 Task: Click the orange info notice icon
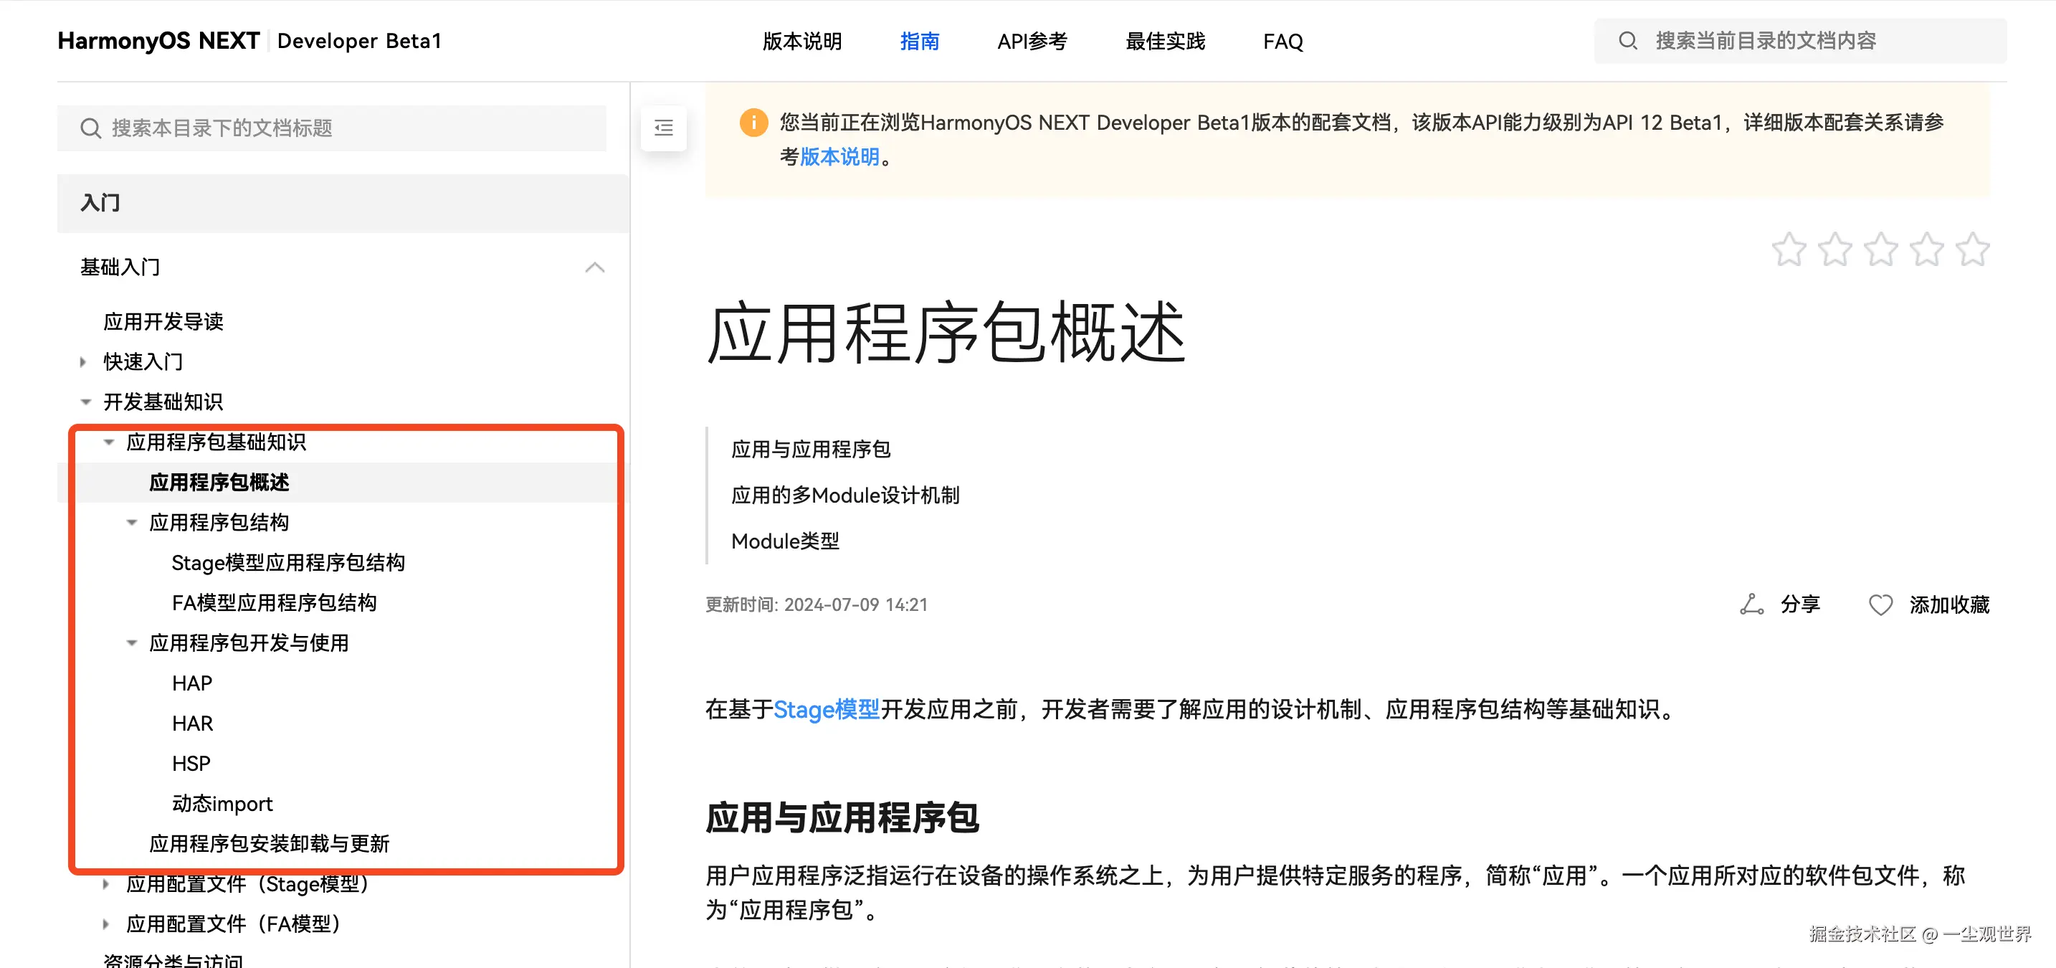[x=753, y=123]
